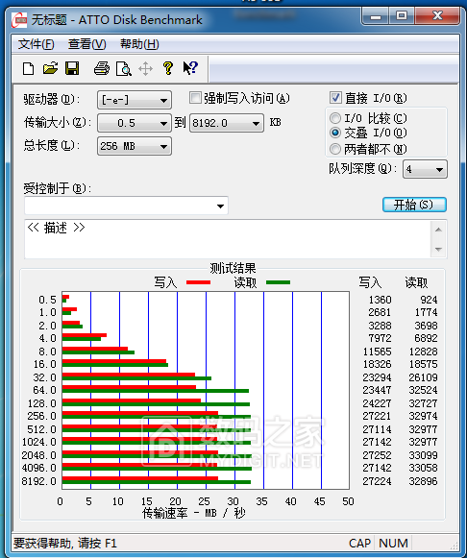
Task: Select the 两者都不 radio button
Action: (335, 149)
